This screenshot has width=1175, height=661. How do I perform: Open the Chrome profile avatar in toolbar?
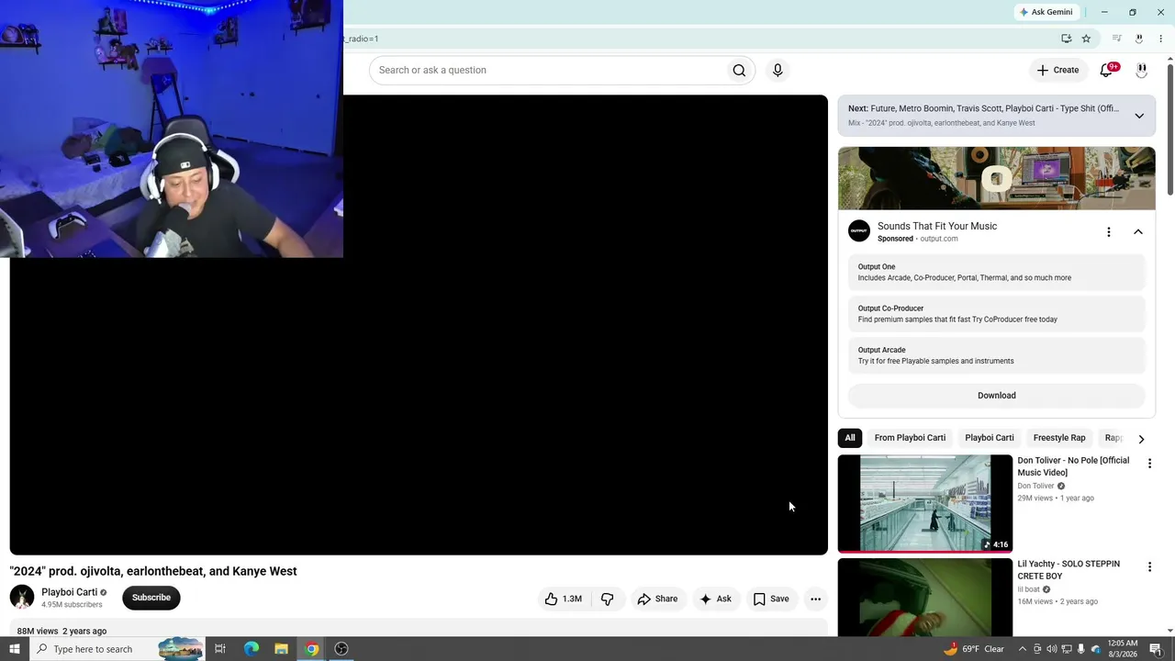[x=1139, y=39]
